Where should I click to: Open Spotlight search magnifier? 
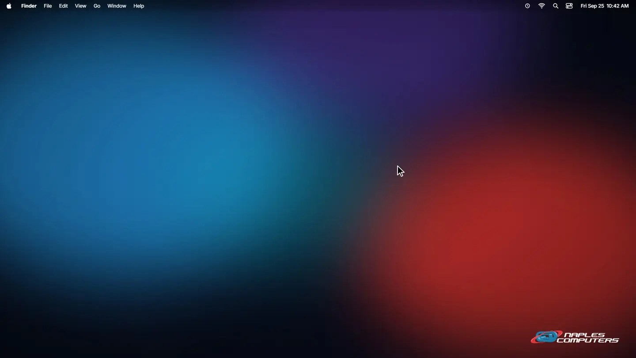tap(556, 6)
